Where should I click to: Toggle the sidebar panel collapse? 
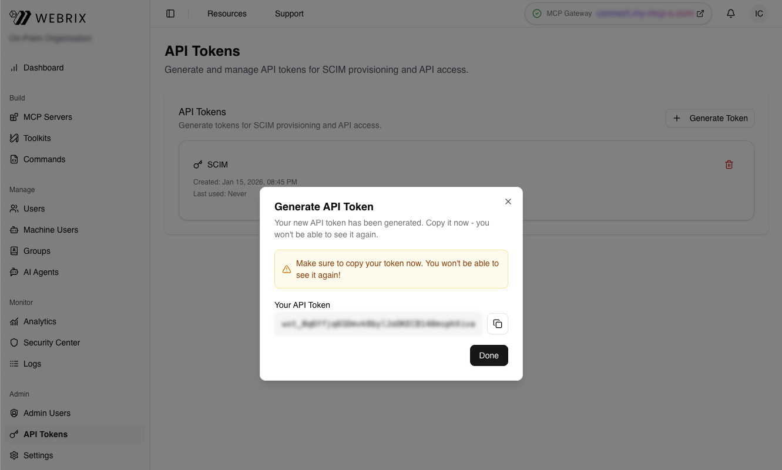tap(170, 13)
